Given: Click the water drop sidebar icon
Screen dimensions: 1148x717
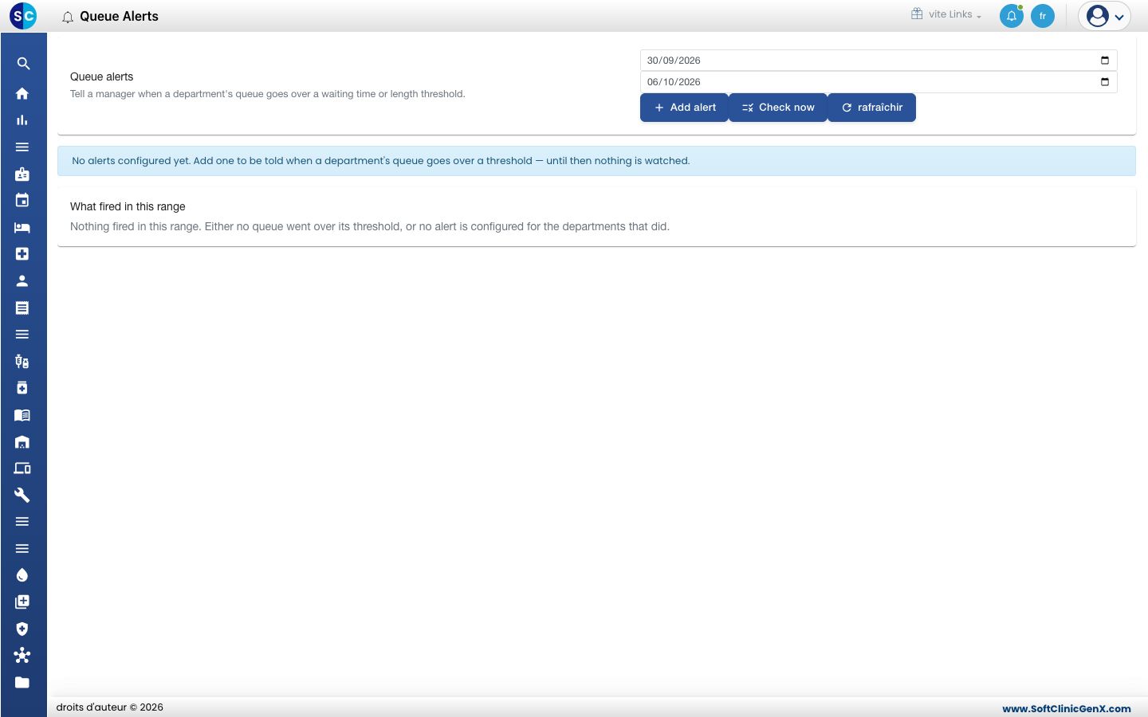Looking at the screenshot, I should 22,575.
